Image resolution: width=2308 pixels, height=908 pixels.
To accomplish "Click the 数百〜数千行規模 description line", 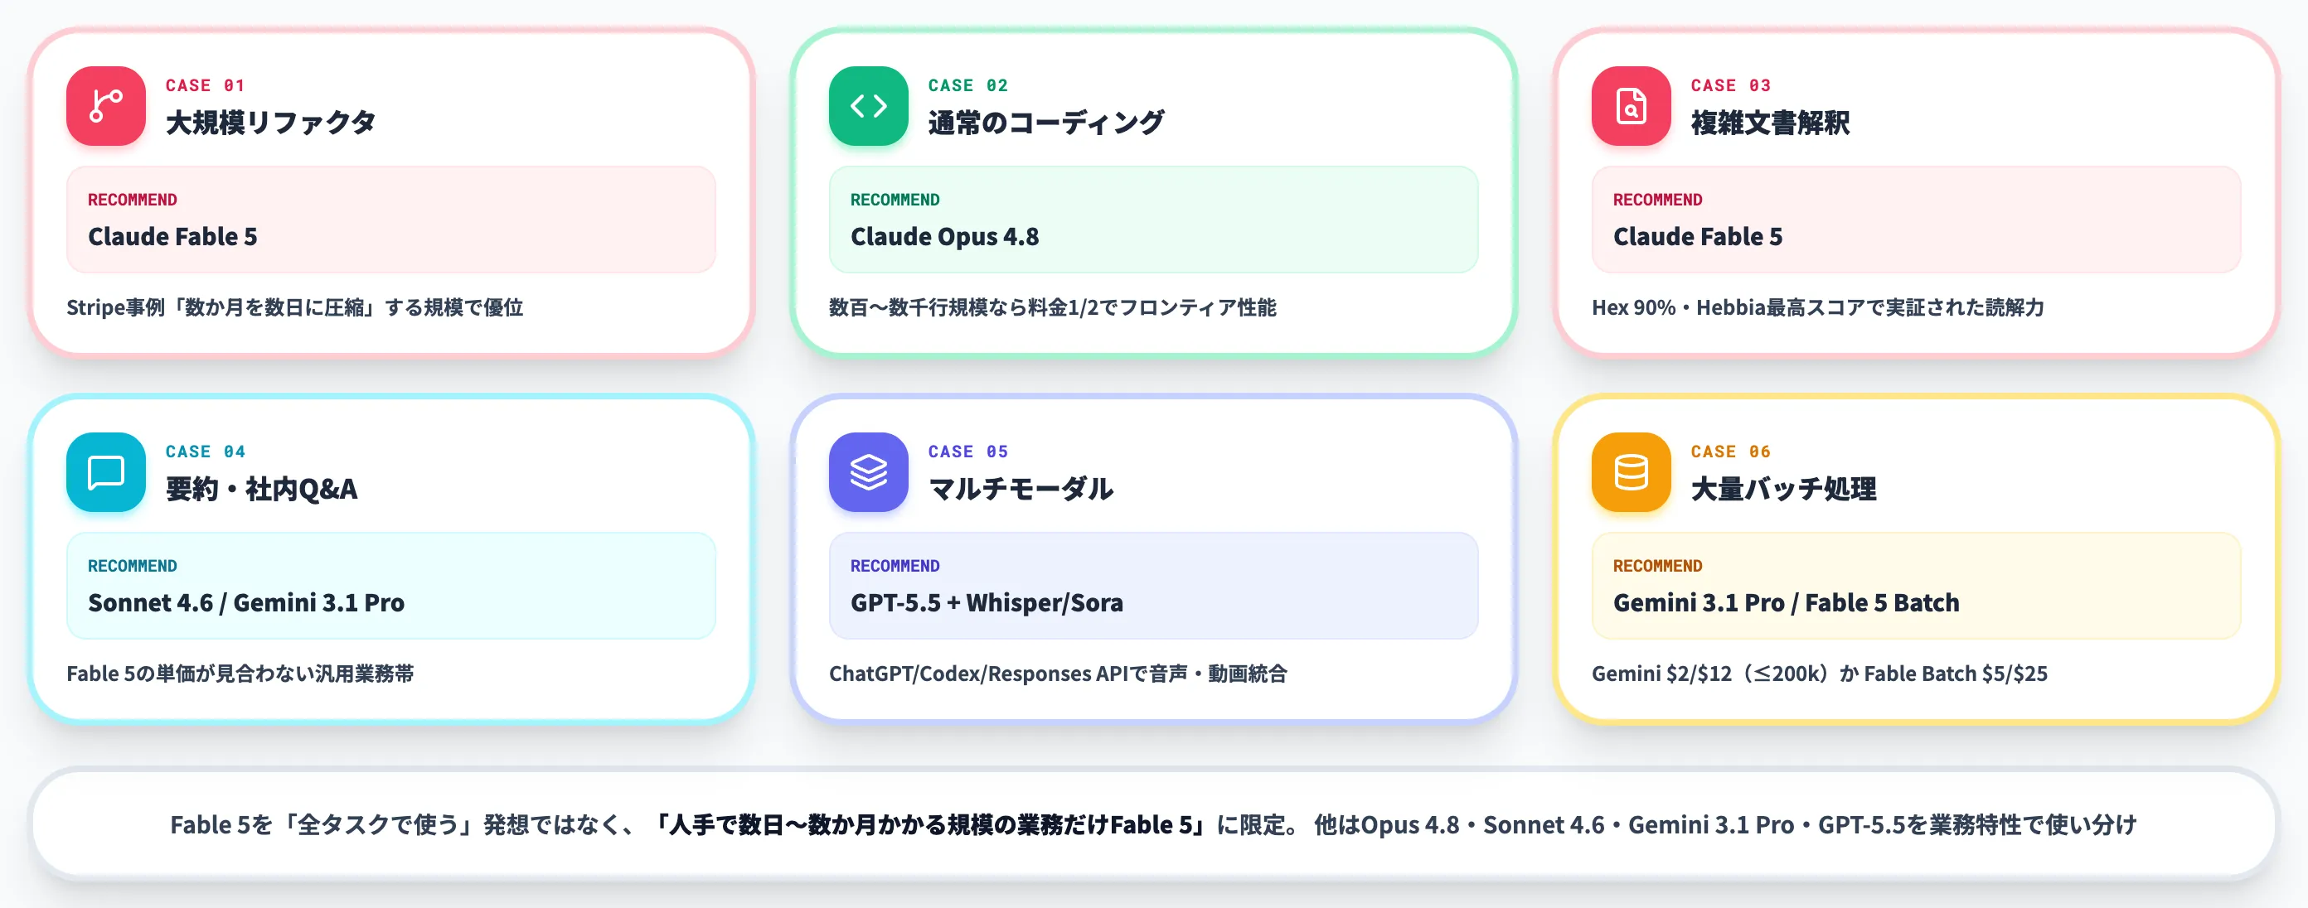I will (x=1053, y=307).
